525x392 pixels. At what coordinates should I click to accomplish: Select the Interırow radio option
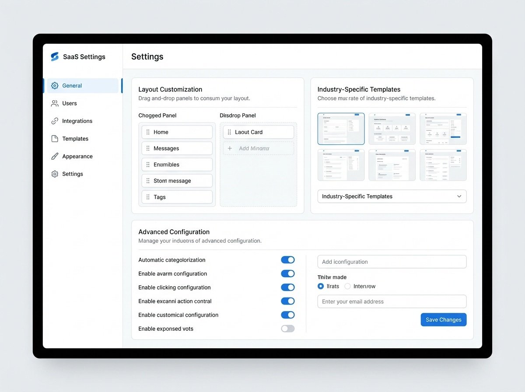tap(347, 286)
